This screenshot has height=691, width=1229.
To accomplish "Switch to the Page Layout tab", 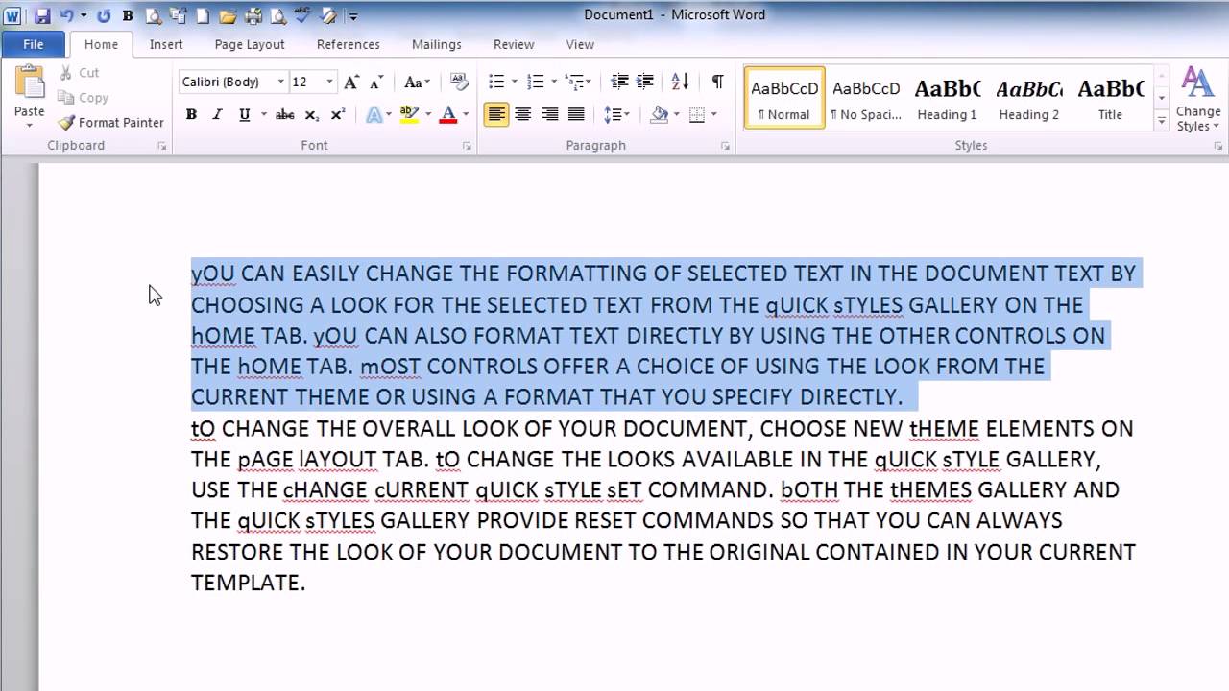I will pos(250,44).
